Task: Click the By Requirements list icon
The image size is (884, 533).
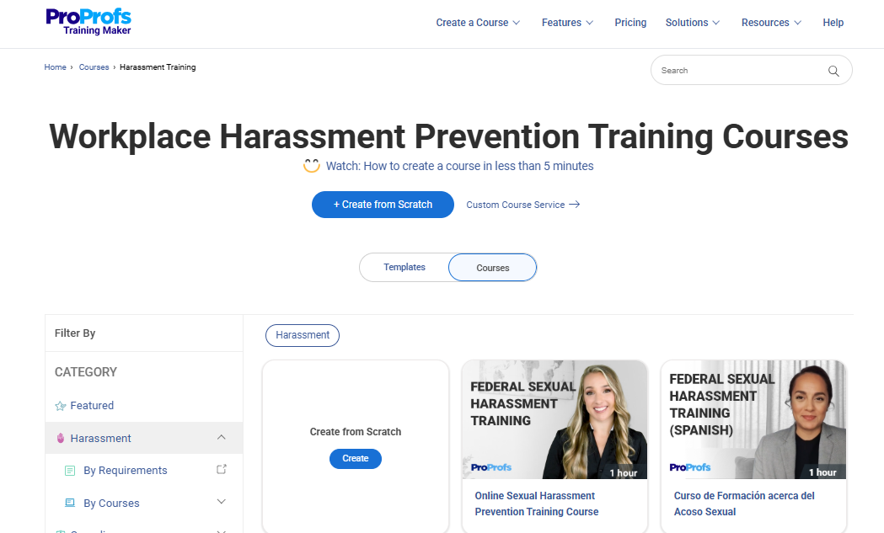Action: [x=70, y=471]
